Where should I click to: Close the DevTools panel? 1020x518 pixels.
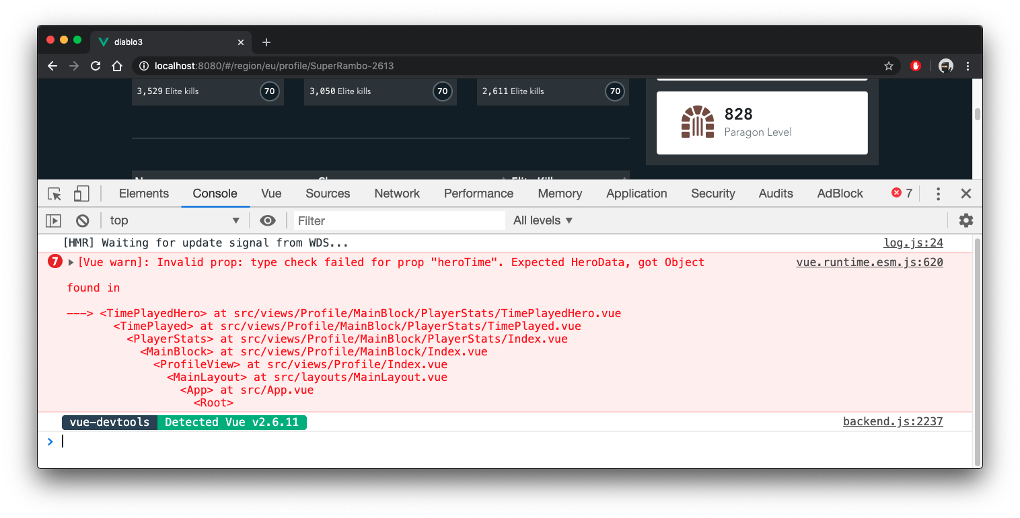(966, 193)
